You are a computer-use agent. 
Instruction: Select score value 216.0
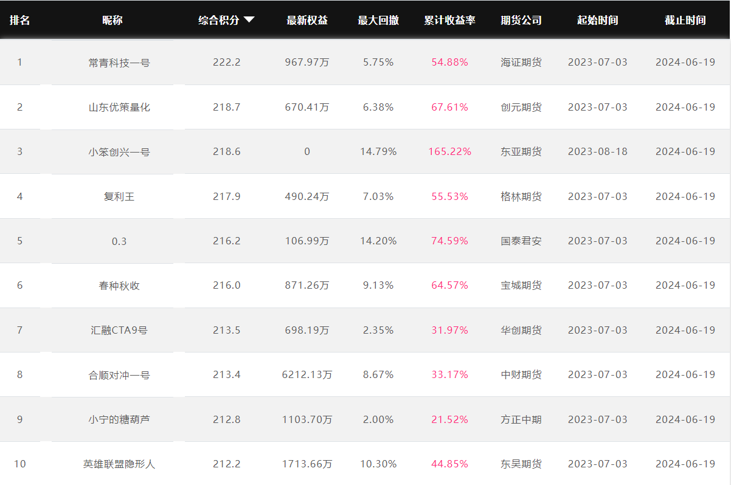coord(227,285)
